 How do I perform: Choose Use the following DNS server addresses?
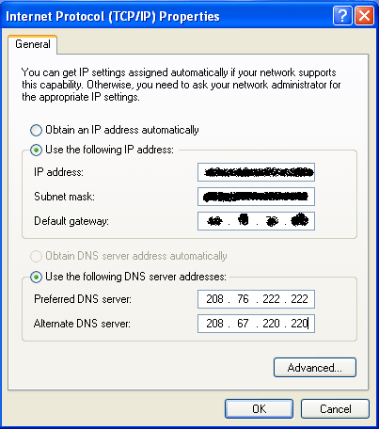tap(36, 277)
